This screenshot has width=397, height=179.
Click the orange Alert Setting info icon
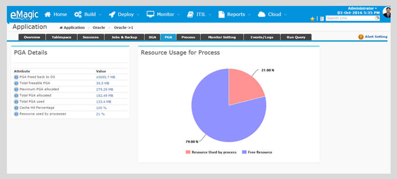(x=361, y=37)
